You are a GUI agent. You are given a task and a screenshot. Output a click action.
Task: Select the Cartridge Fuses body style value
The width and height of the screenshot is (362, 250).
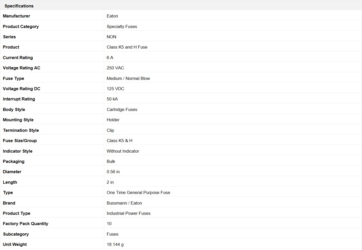coord(122,109)
